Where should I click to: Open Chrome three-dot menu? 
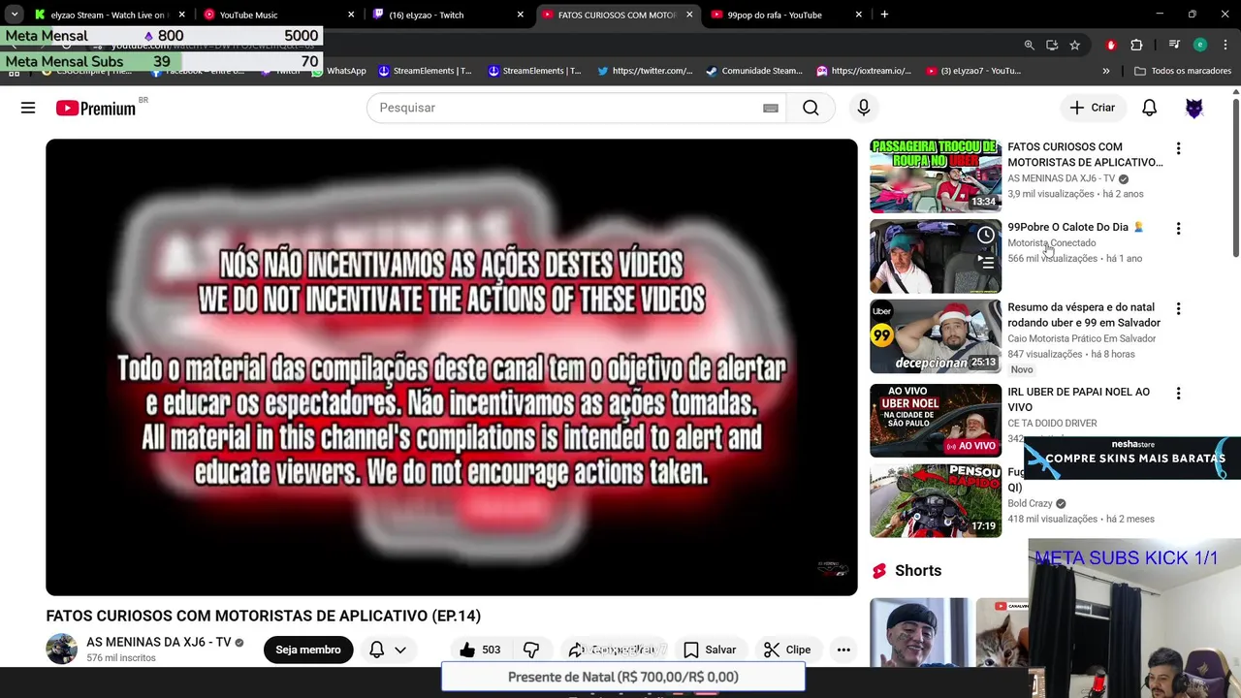click(x=1225, y=45)
